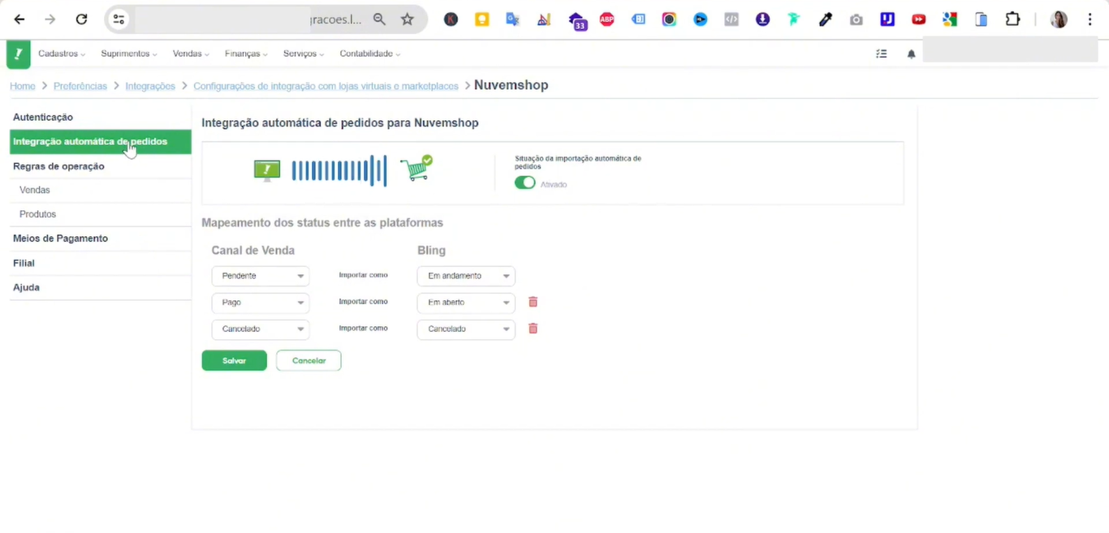Open the Google Translate extension icon
1109x533 pixels.
(513, 19)
